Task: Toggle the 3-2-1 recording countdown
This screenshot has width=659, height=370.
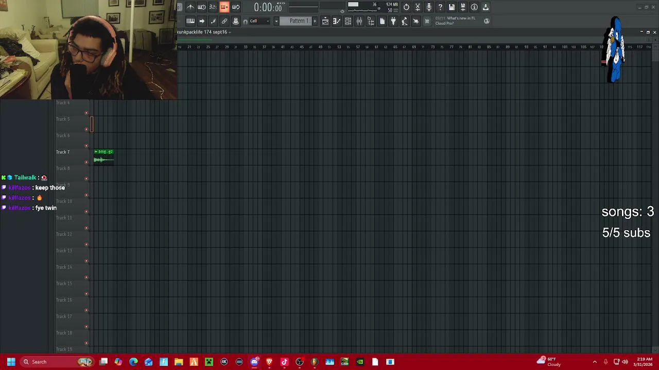Action: pos(213,7)
